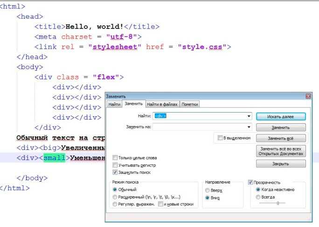Click the closing </head> tag
Viewport: 319px width, 227px height.
pyautogui.click(x=32, y=57)
